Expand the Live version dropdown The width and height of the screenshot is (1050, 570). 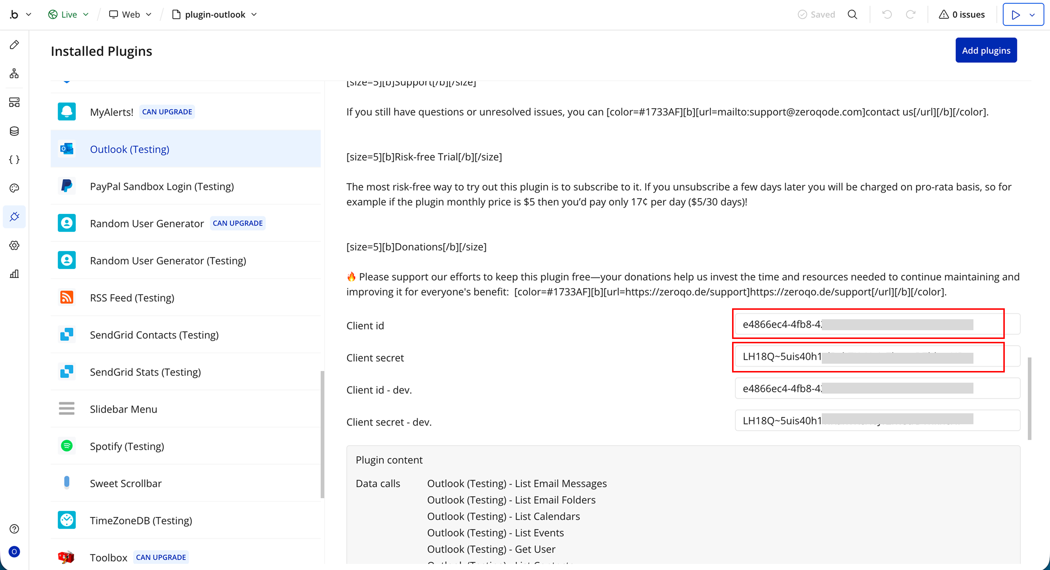click(69, 15)
